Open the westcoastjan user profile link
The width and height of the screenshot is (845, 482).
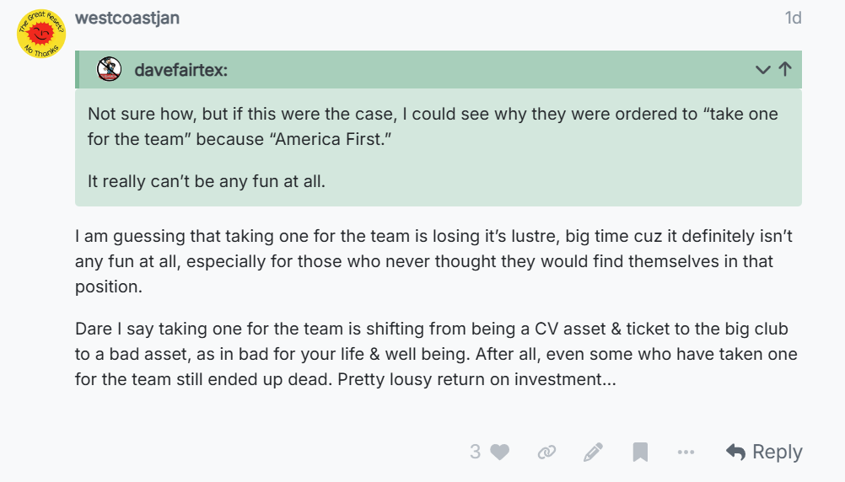127,18
